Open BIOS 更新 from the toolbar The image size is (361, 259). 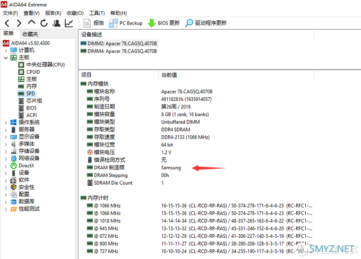tap(164, 23)
